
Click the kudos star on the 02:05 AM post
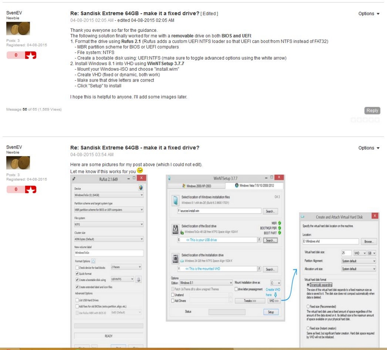click(x=31, y=55)
